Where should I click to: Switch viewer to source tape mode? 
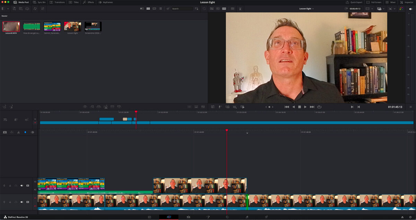(218, 9)
